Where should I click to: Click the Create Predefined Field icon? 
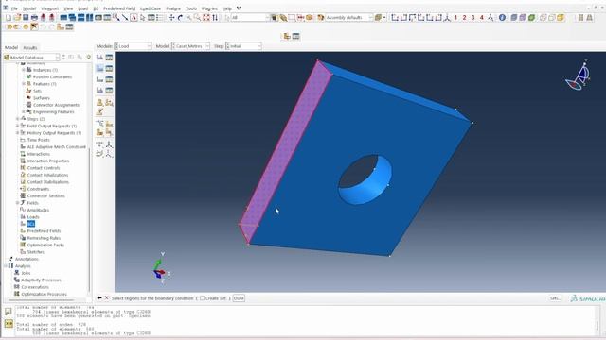click(99, 79)
